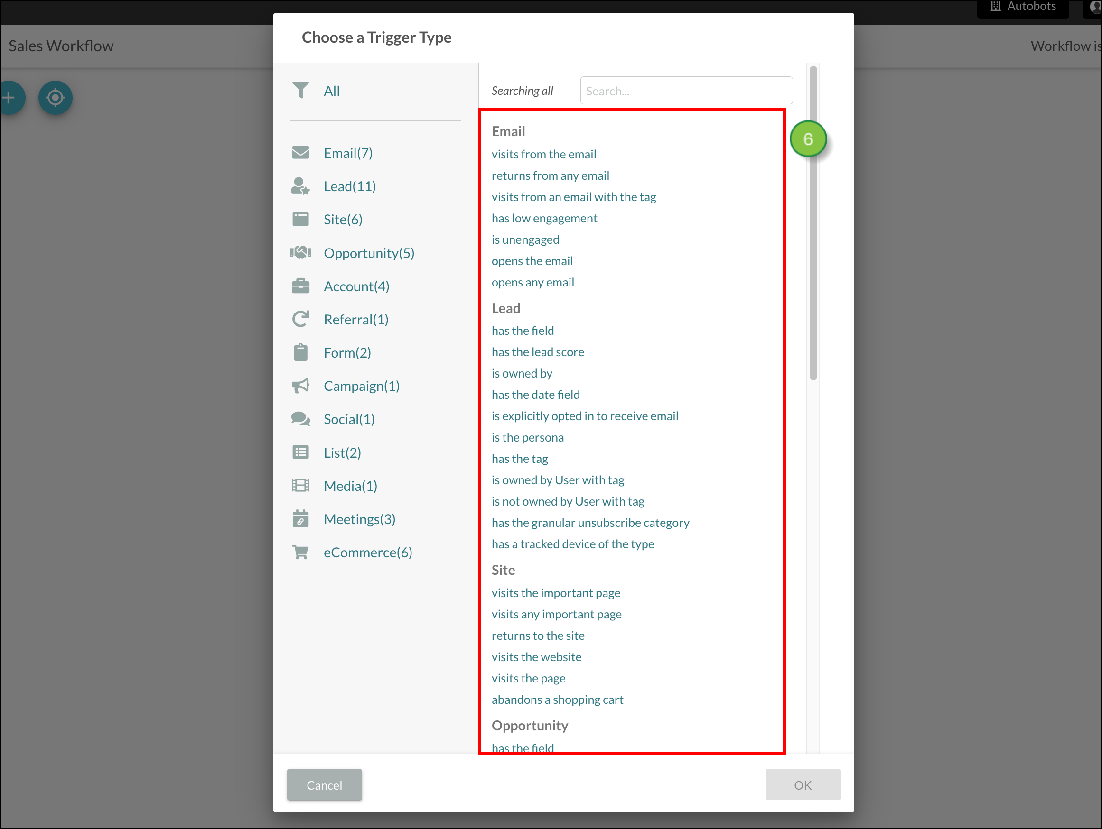
Task: Open the Form(2) trigger category
Action: click(x=347, y=352)
